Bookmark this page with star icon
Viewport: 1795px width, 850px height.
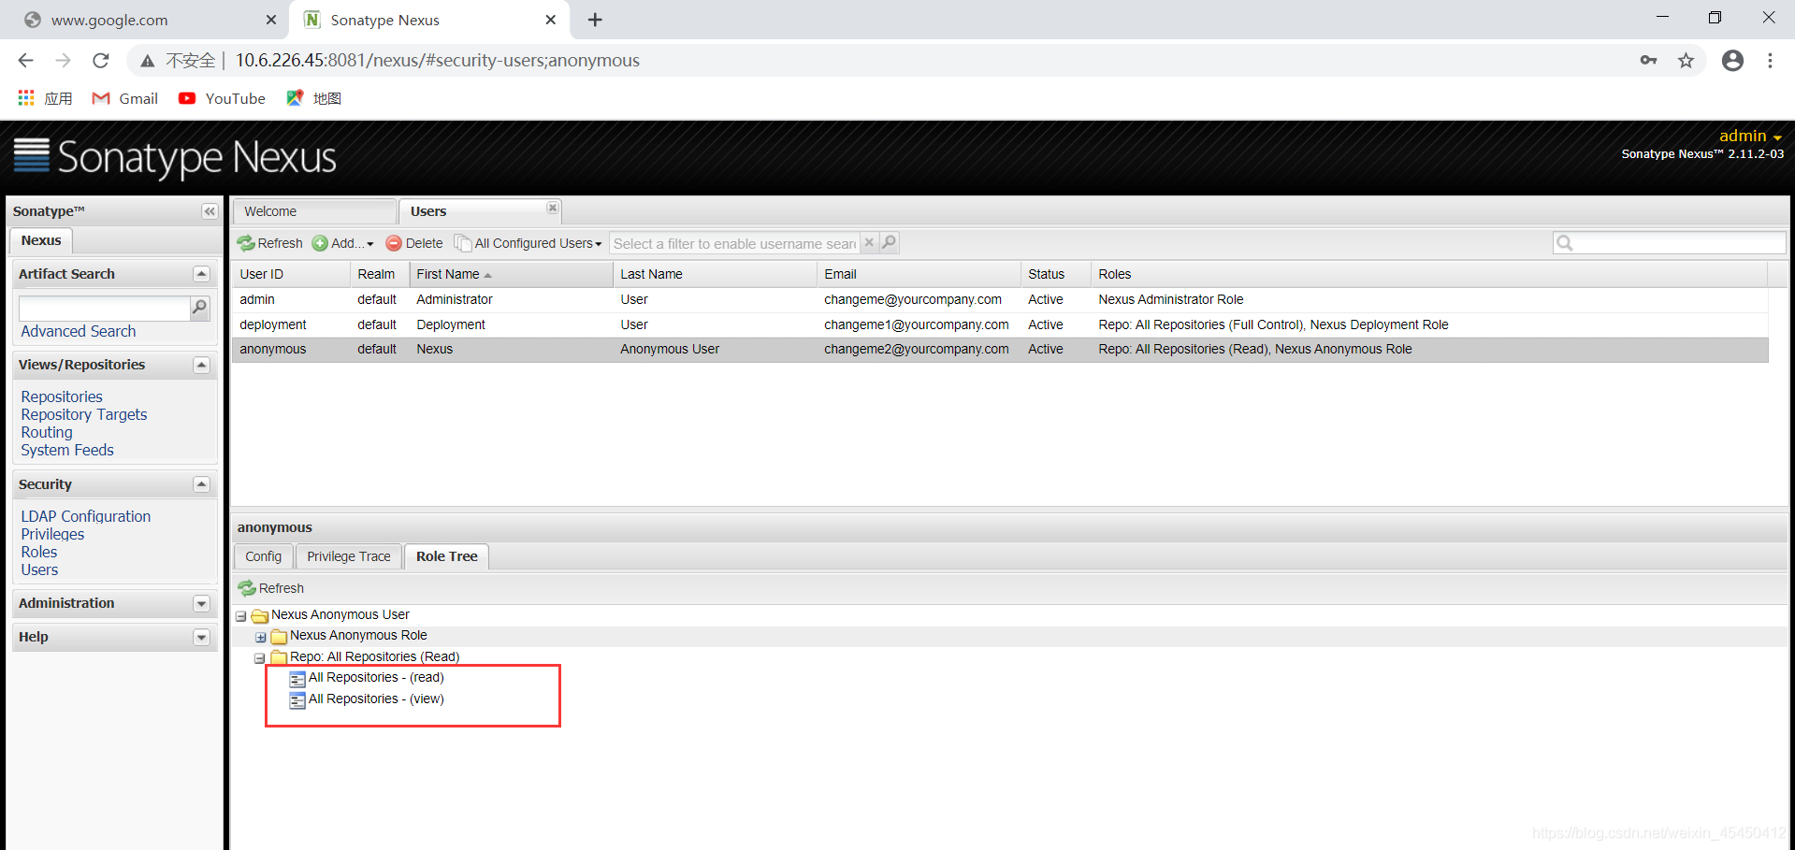point(1686,61)
